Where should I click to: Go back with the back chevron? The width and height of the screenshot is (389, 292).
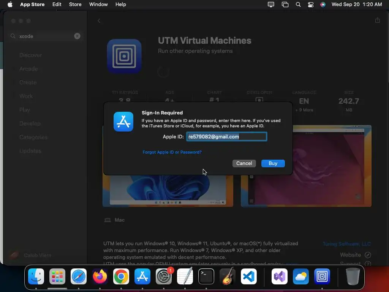tap(99, 21)
